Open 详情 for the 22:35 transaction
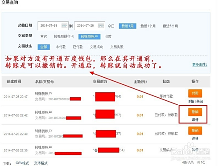 [195, 150]
